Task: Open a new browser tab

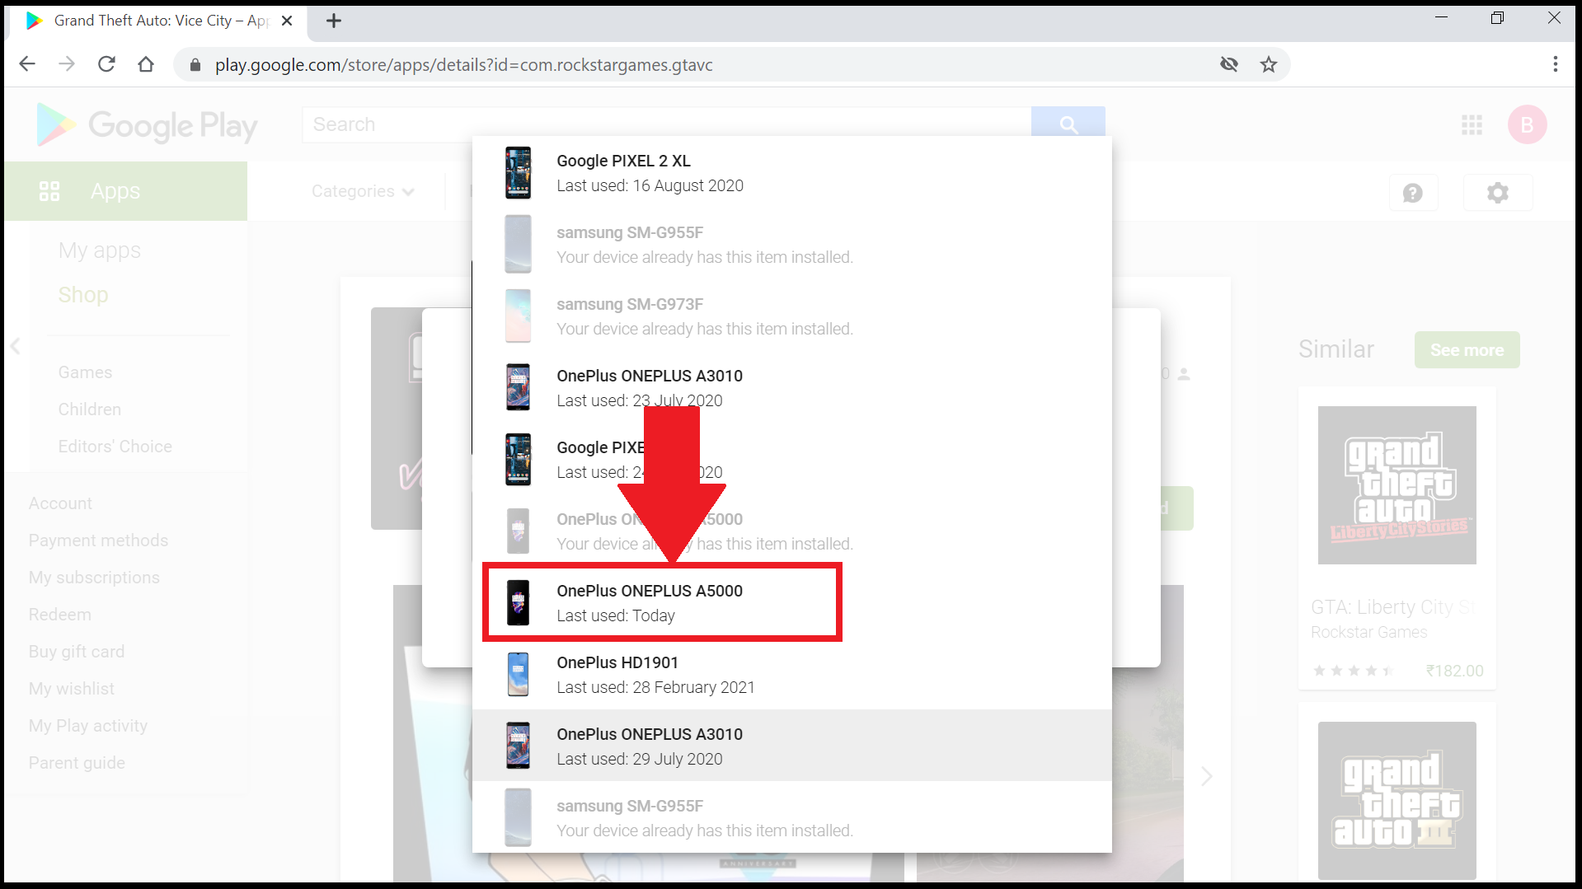Action: tap(333, 21)
